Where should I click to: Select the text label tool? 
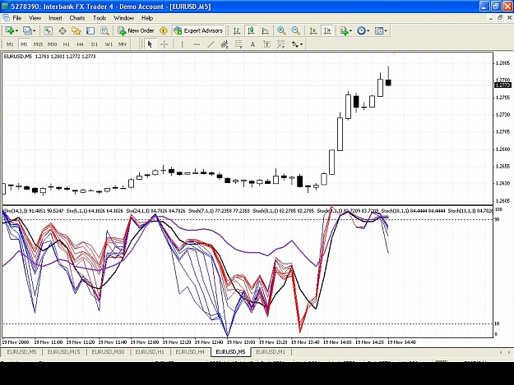pos(266,44)
